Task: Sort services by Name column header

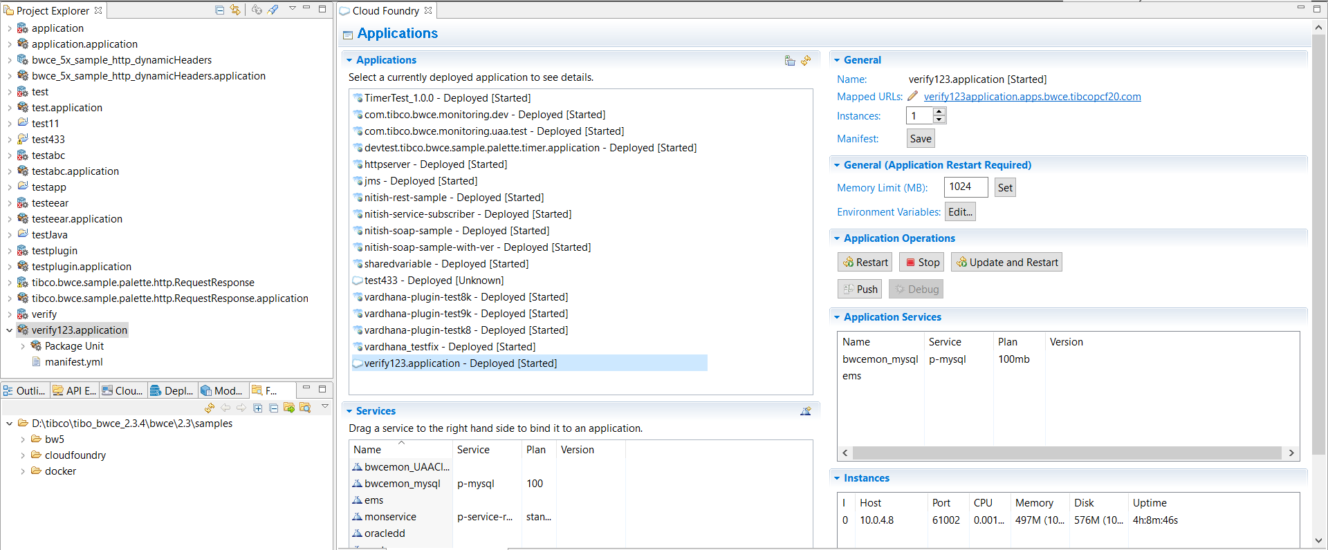Action: (x=401, y=449)
